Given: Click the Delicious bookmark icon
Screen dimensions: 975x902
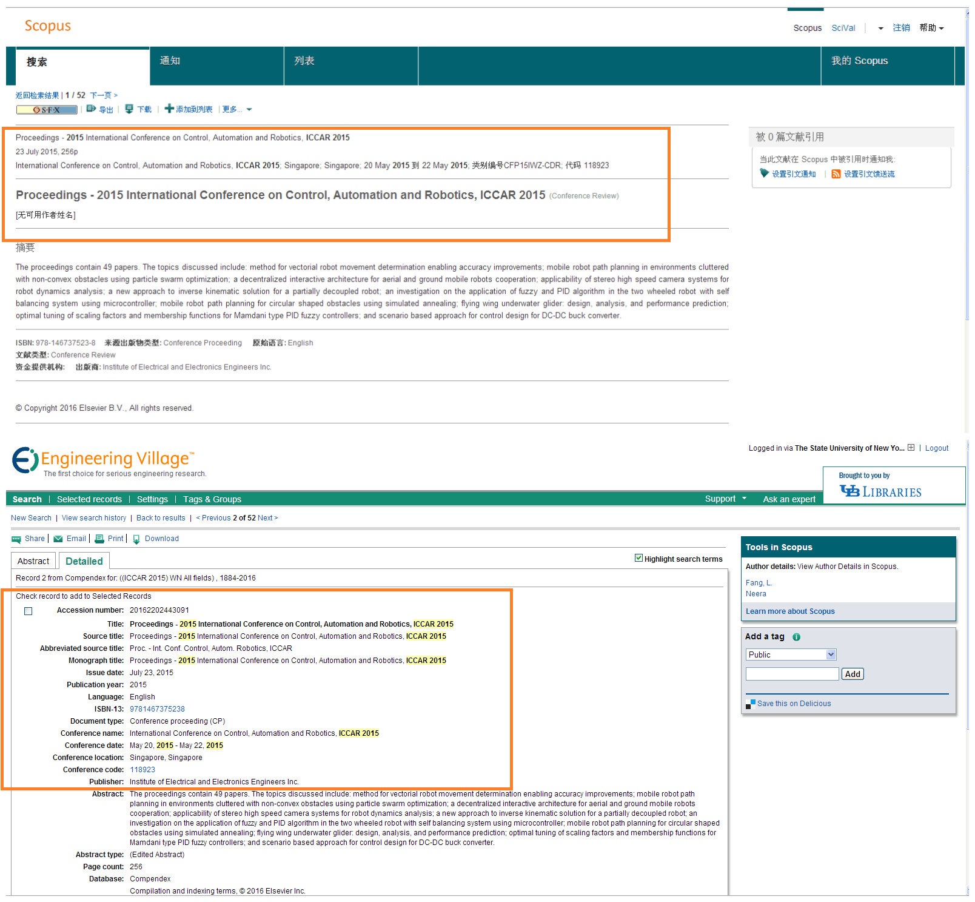Looking at the screenshot, I should click(x=751, y=704).
